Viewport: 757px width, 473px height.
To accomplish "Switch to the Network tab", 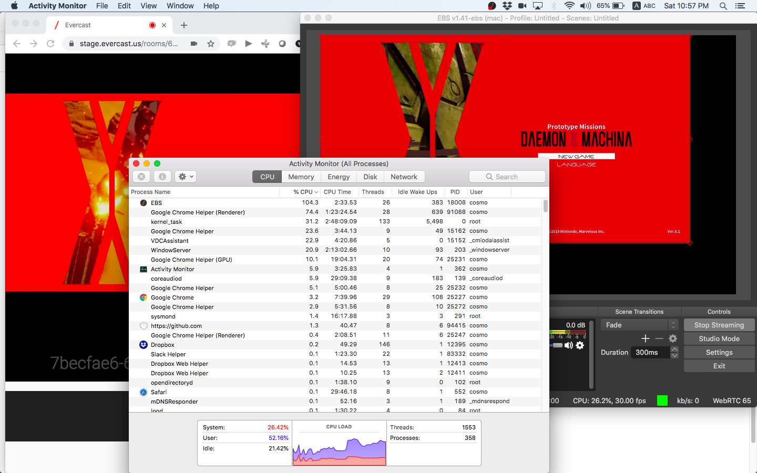I will tap(404, 177).
